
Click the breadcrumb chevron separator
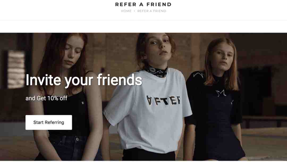click(134, 11)
